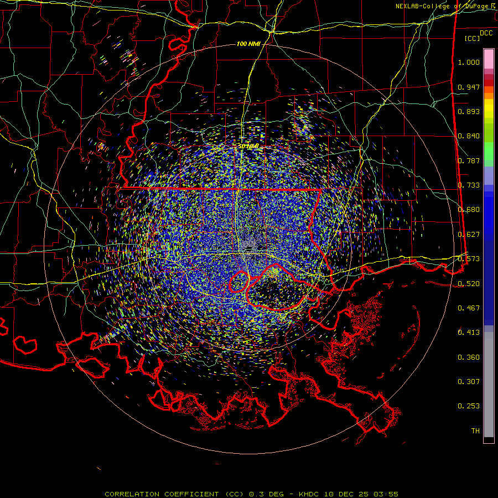Click the KHDC radar site center point
The width and height of the screenshot is (498, 498).
pos(249,248)
